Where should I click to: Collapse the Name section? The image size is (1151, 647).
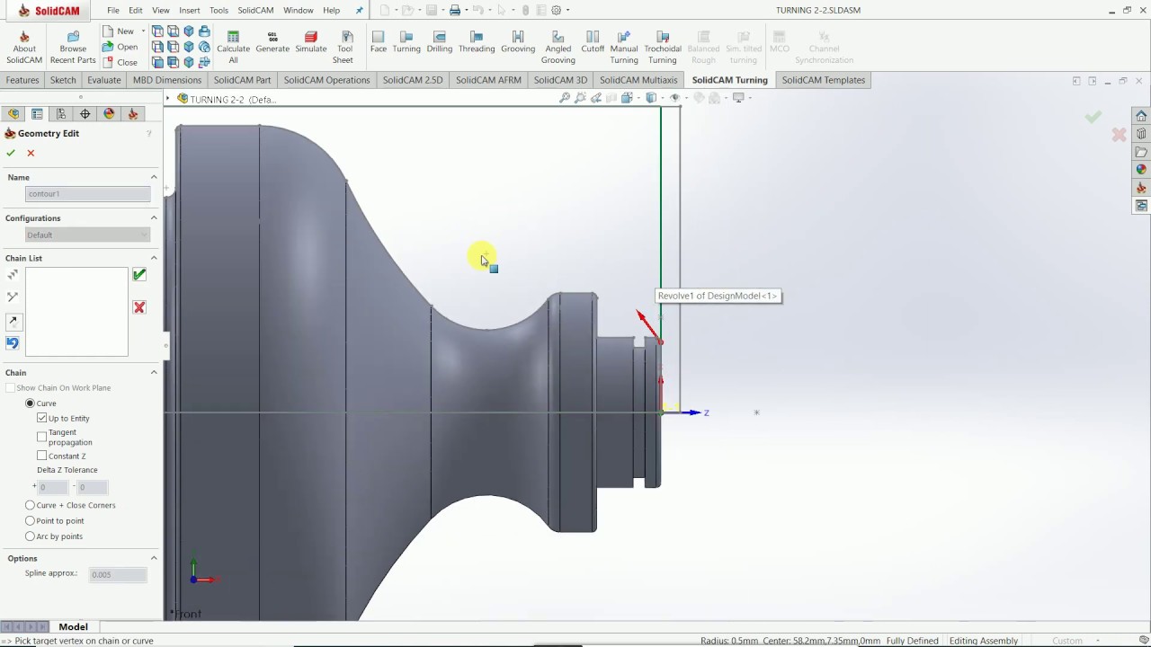[x=154, y=177]
